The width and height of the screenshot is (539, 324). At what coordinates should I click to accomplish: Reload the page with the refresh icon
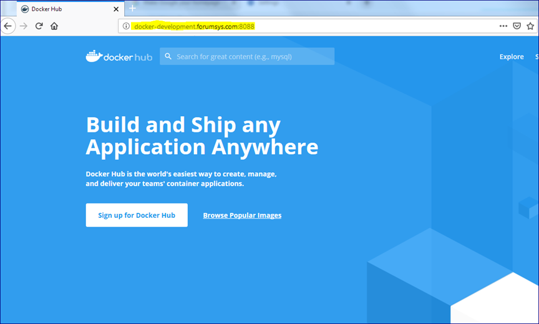pos(39,26)
